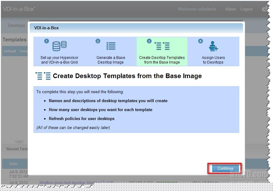Click the step 3 number badge
Viewport: 273px width, 191px height.
click(x=149, y=41)
